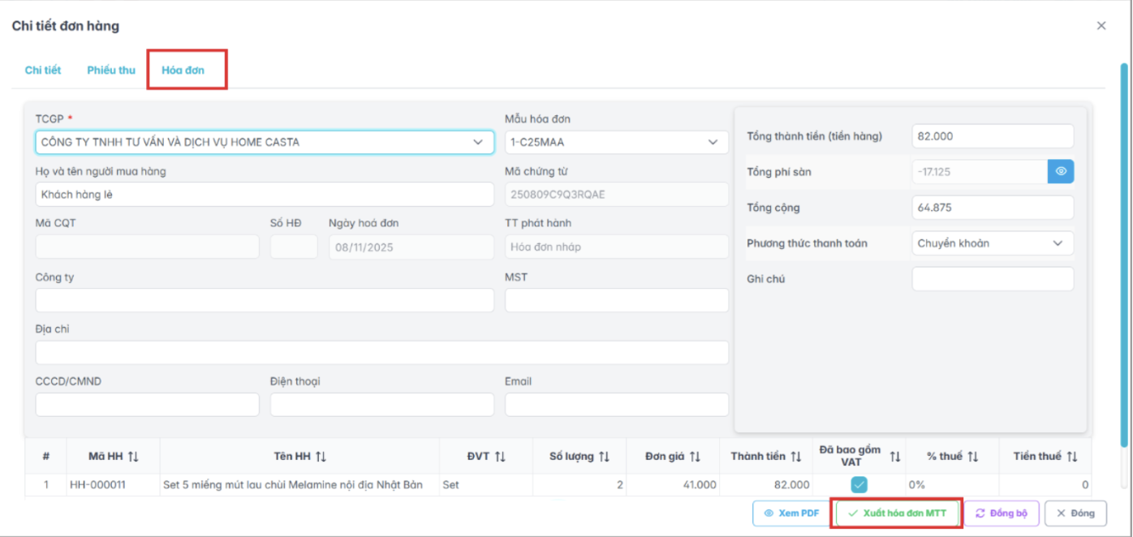Open the Mẫu hóa đơn dropdown
Image resolution: width=1133 pixels, height=537 pixels.
(x=713, y=143)
